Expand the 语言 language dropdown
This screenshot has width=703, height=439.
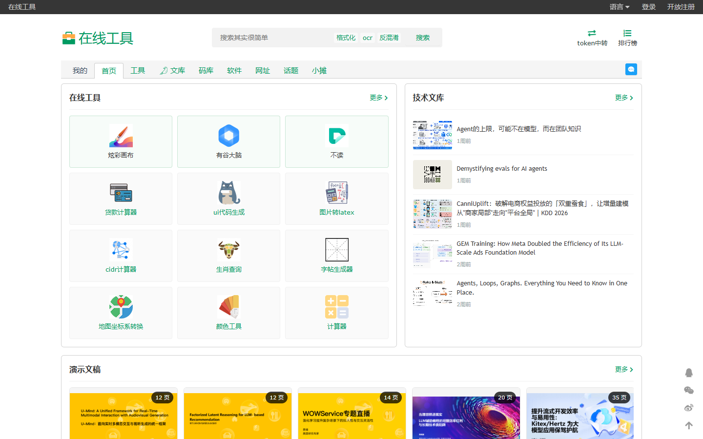620,7
